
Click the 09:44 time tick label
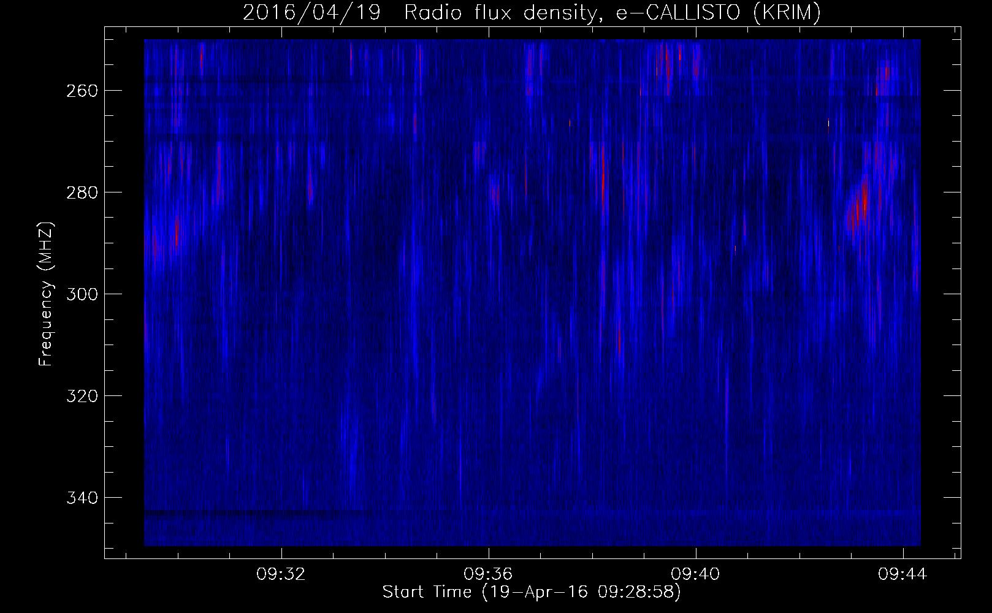(x=903, y=574)
